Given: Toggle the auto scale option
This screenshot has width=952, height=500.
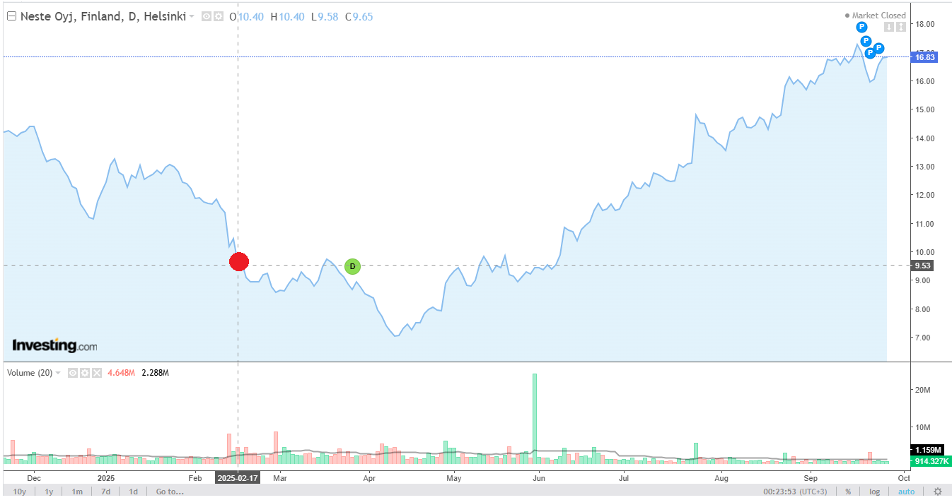Looking at the screenshot, I should pyautogui.click(x=906, y=492).
